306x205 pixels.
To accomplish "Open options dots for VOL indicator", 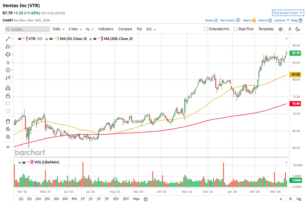I will tap(28, 162).
